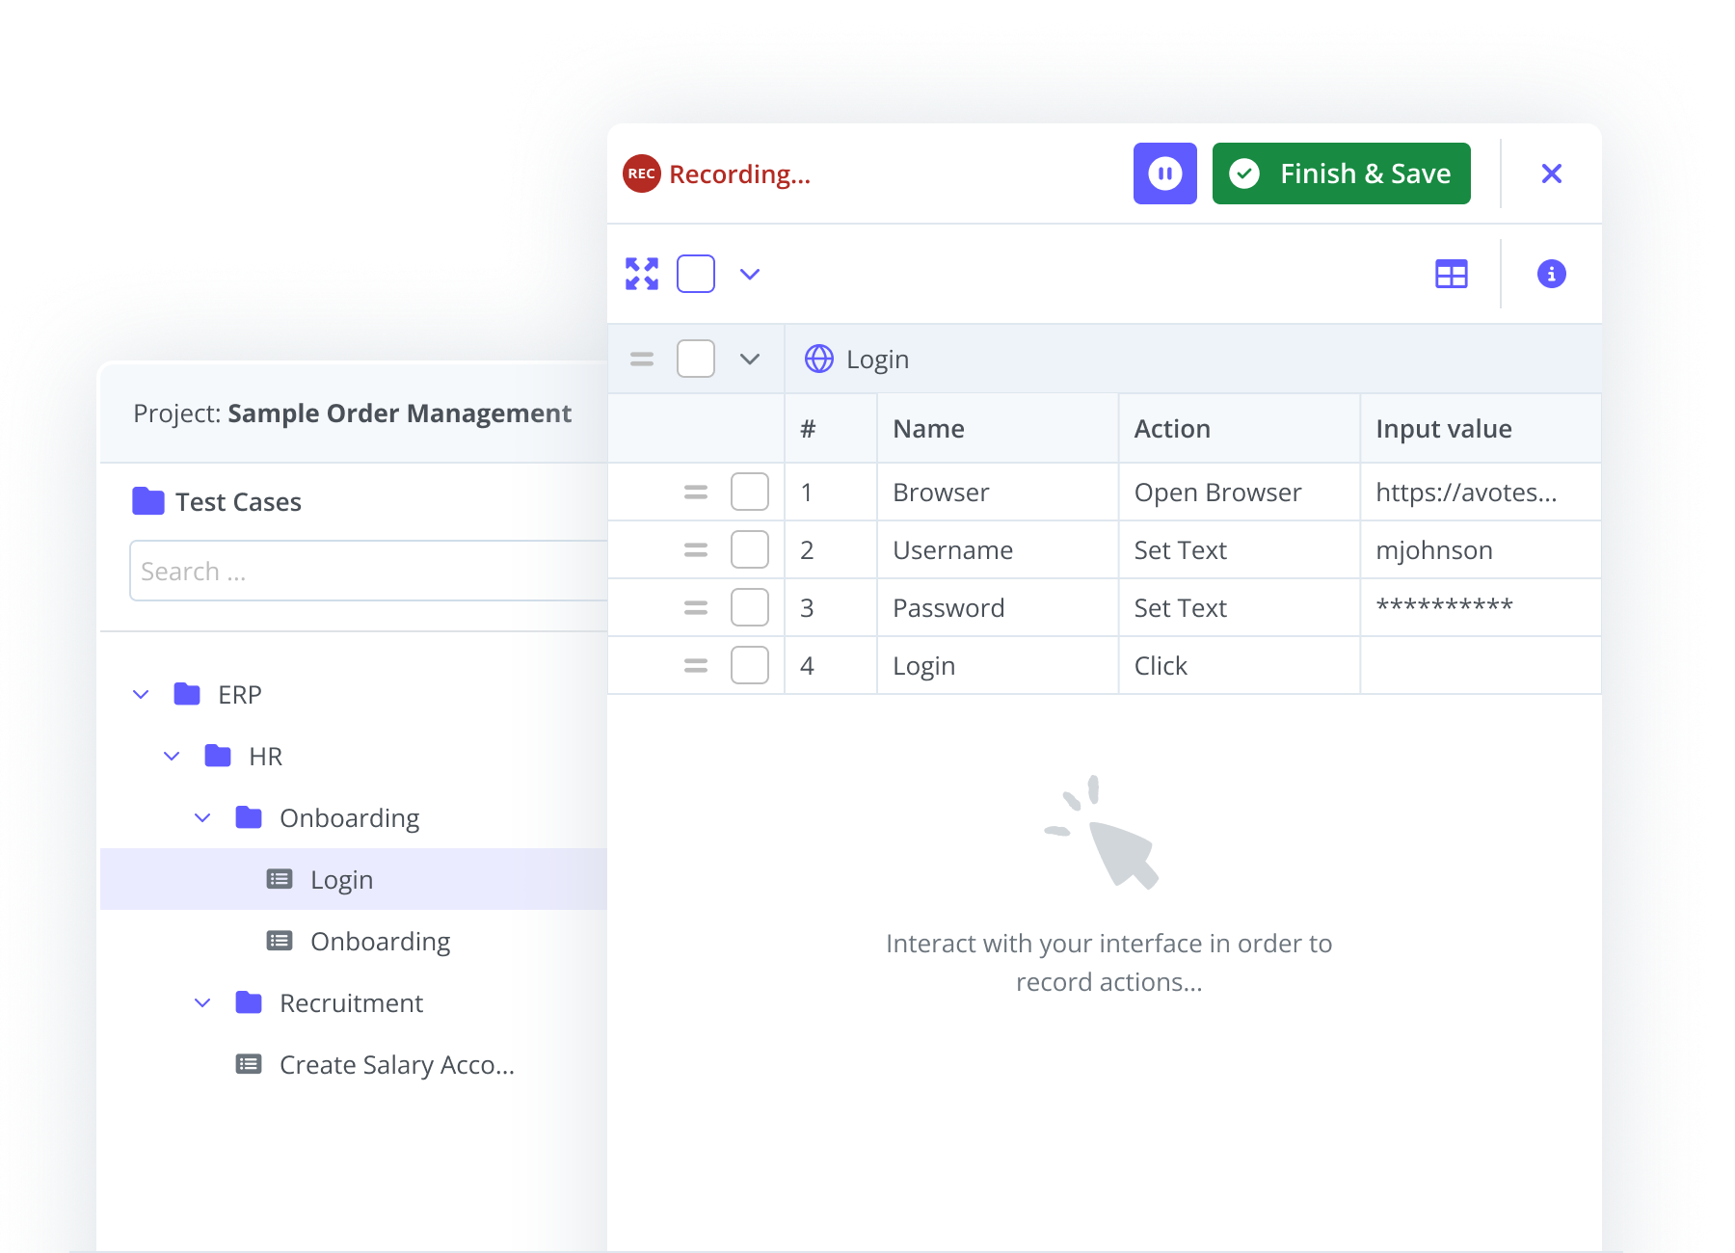1735x1253 pixels.
Task: Click the blue info icon
Action: tap(1551, 274)
